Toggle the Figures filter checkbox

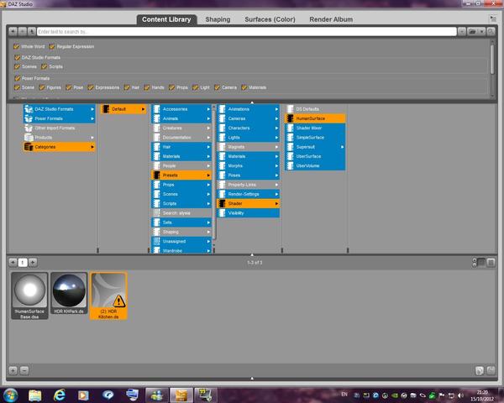click(42, 87)
